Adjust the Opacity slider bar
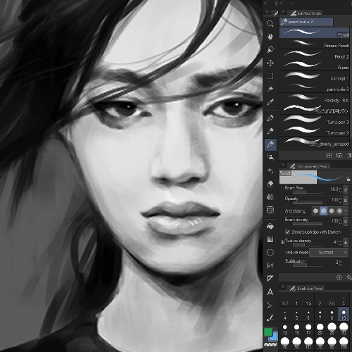This screenshot has width=352, height=352. (x=308, y=203)
